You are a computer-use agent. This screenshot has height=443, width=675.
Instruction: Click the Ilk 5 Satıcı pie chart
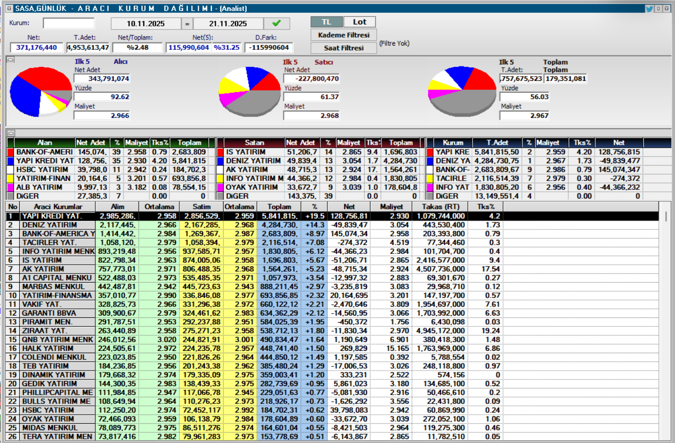[249, 92]
